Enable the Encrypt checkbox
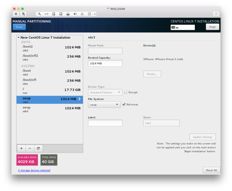 (126, 92)
